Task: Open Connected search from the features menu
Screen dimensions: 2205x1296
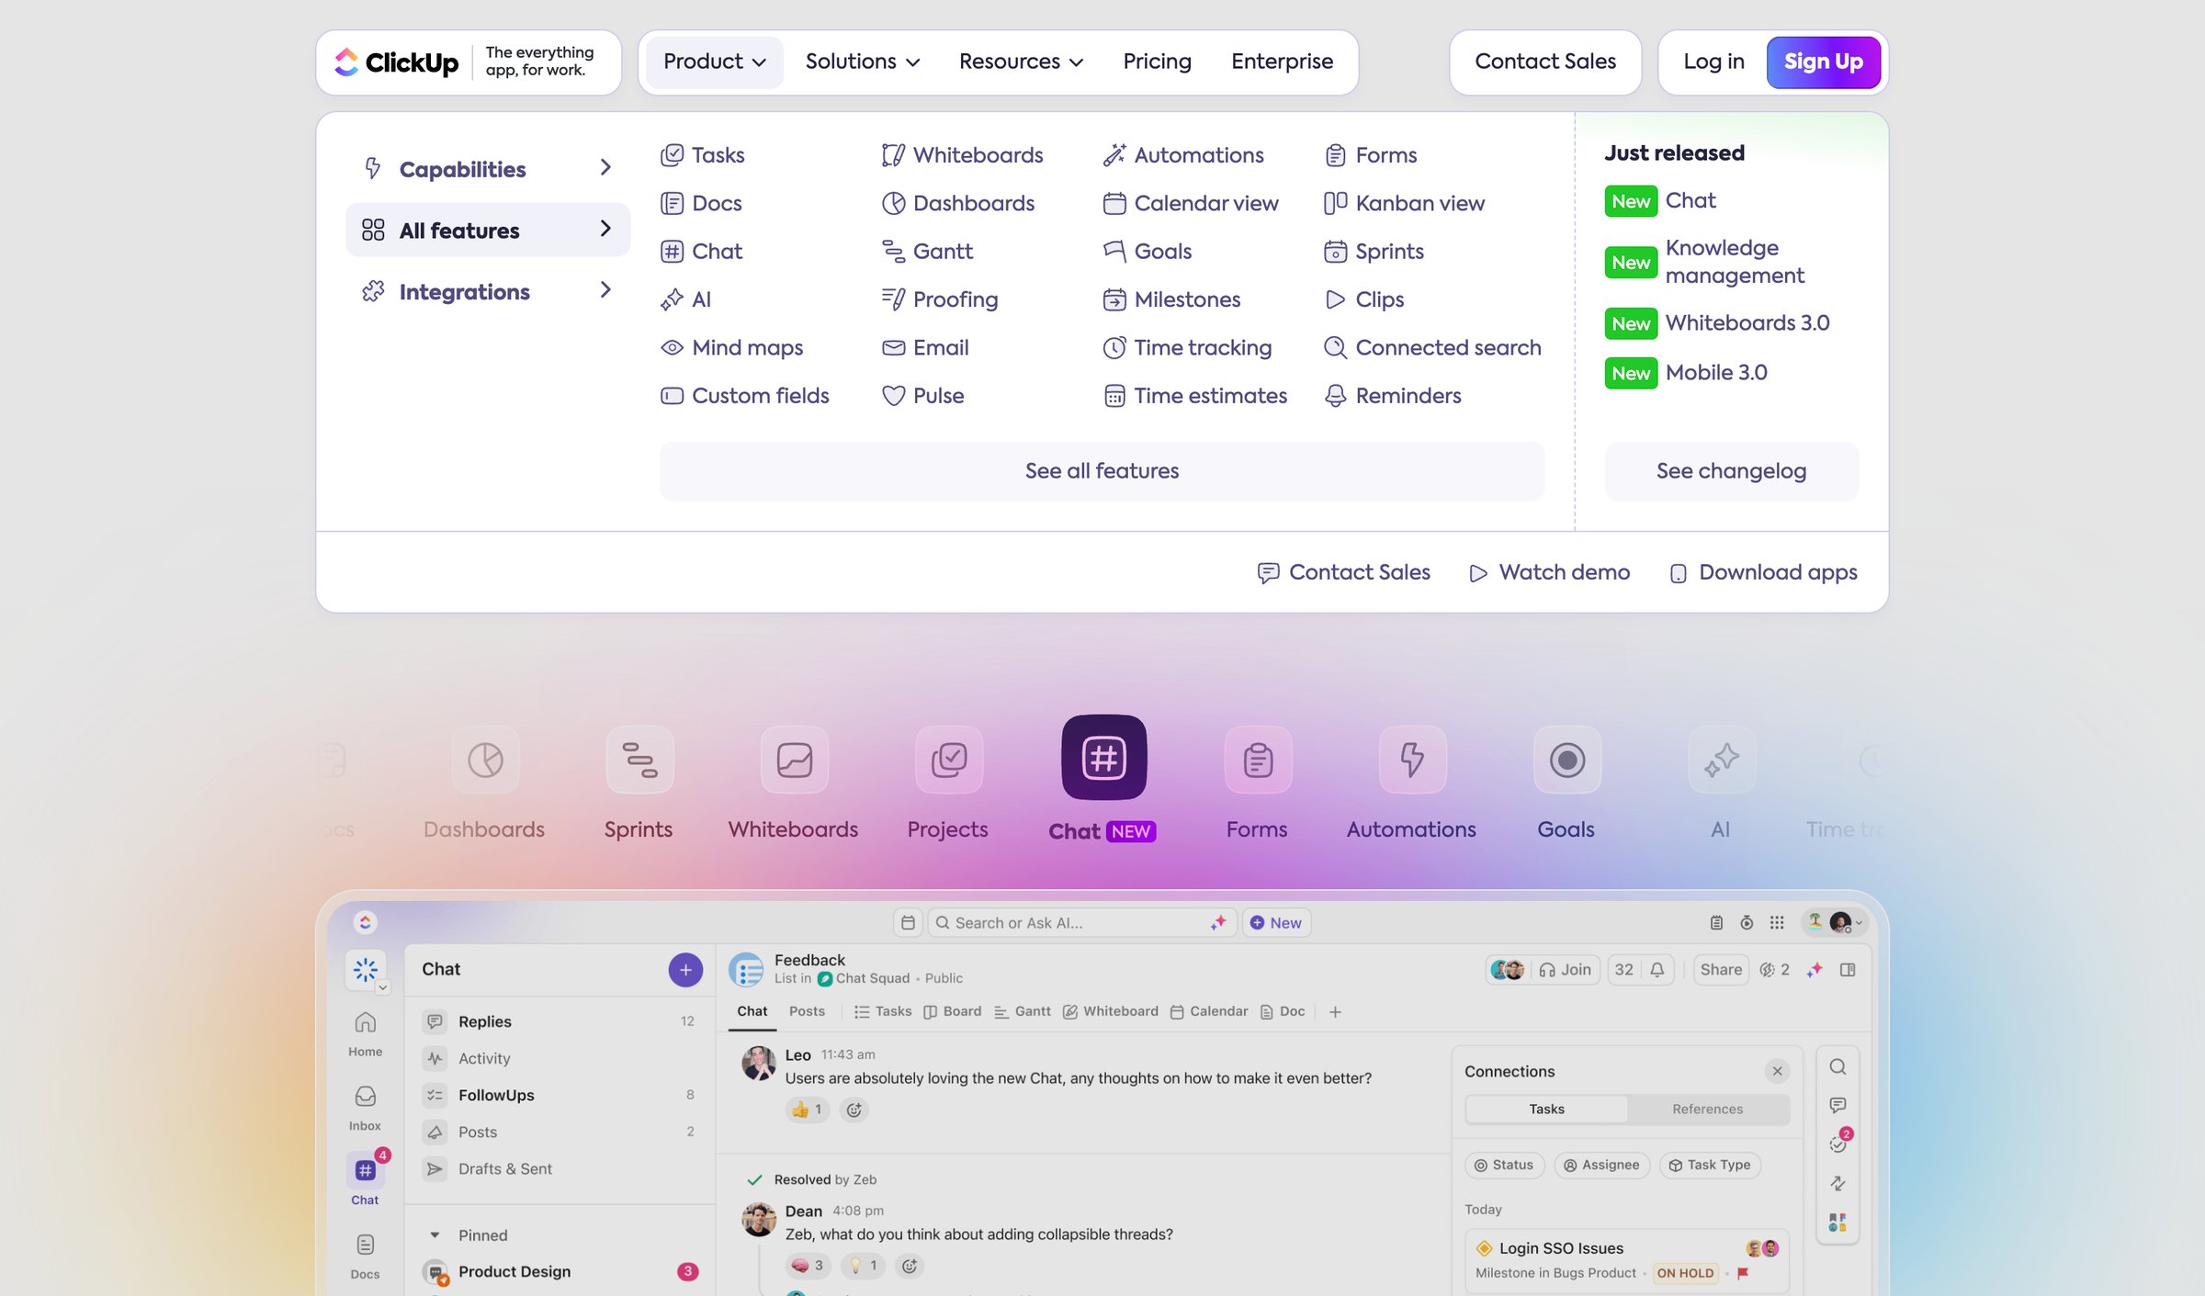Action: click(x=1432, y=347)
